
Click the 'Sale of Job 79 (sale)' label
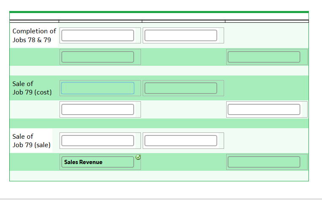(x=31, y=140)
